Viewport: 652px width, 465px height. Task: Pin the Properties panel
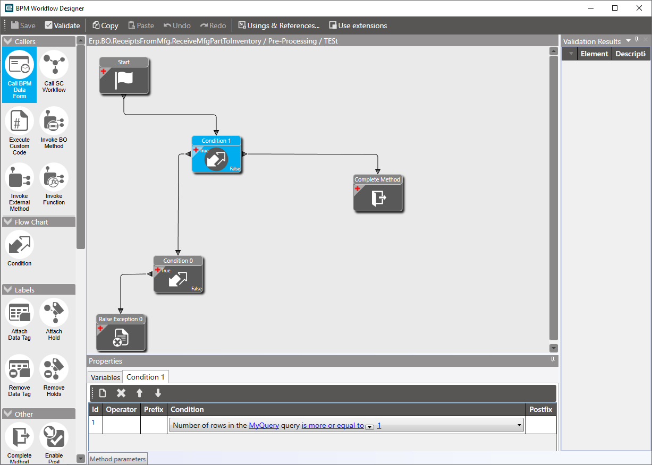pos(553,360)
